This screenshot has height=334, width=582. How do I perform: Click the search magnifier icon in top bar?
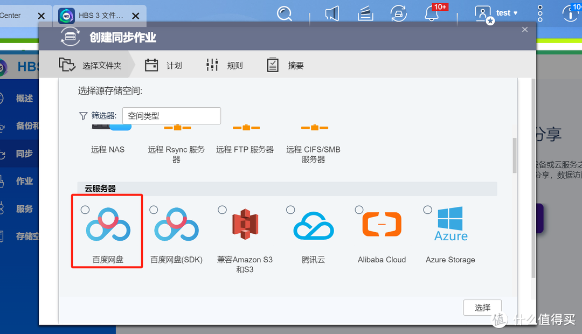[285, 13]
